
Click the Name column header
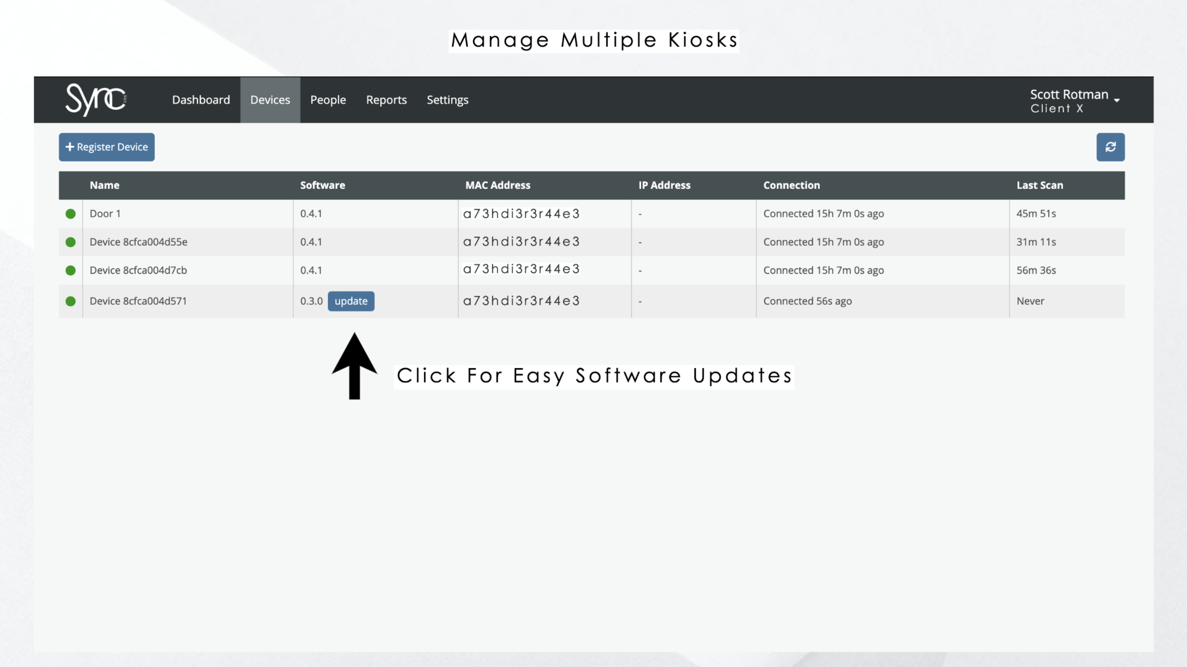(x=105, y=185)
